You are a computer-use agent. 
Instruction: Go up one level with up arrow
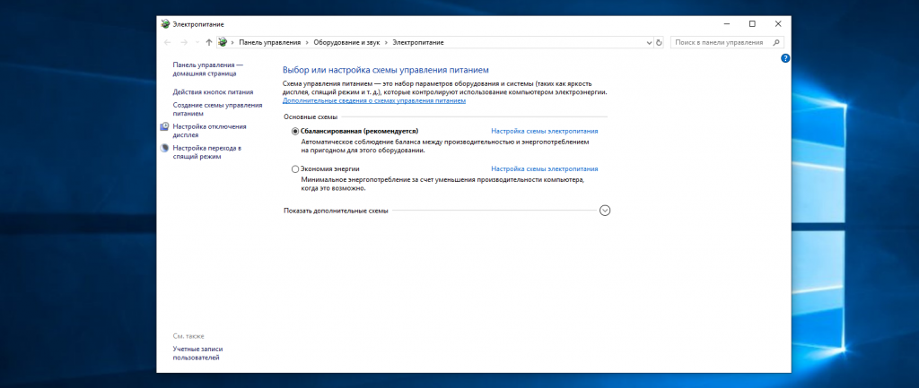[x=208, y=43]
